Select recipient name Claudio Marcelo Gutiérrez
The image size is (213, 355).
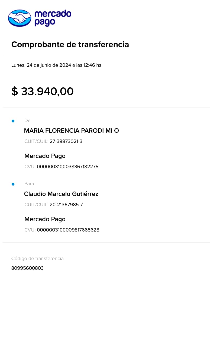pos(61,194)
